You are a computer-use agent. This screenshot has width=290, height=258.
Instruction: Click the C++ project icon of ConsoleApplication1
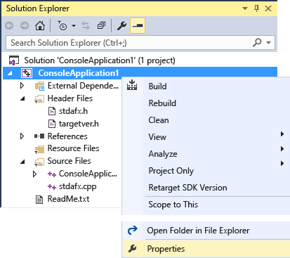27,73
